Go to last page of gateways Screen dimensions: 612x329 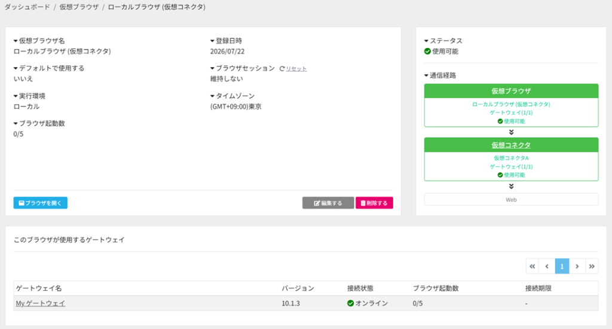(x=592, y=266)
